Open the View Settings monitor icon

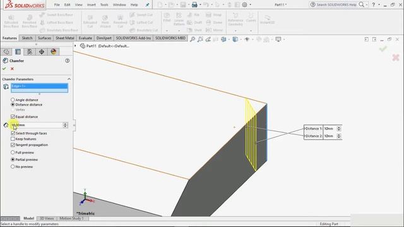(278, 39)
